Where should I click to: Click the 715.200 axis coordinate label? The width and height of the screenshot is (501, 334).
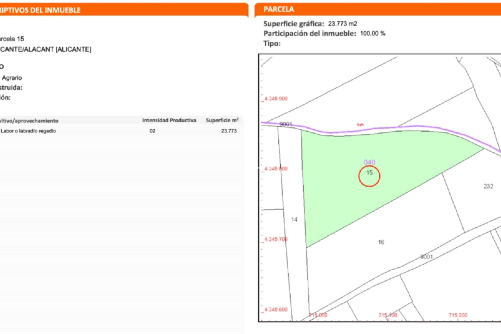click(x=458, y=315)
